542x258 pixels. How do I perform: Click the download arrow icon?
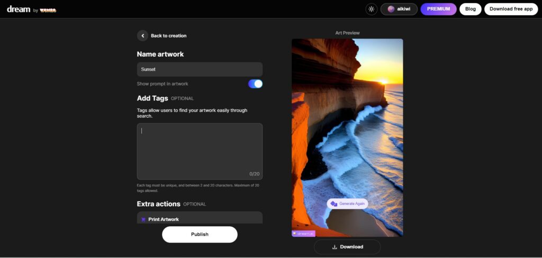click(x=335, y=247)
